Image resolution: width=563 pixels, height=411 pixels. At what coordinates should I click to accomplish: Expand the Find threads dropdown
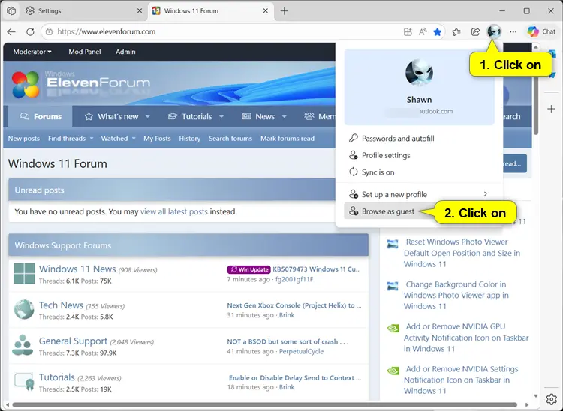point(92,139)
